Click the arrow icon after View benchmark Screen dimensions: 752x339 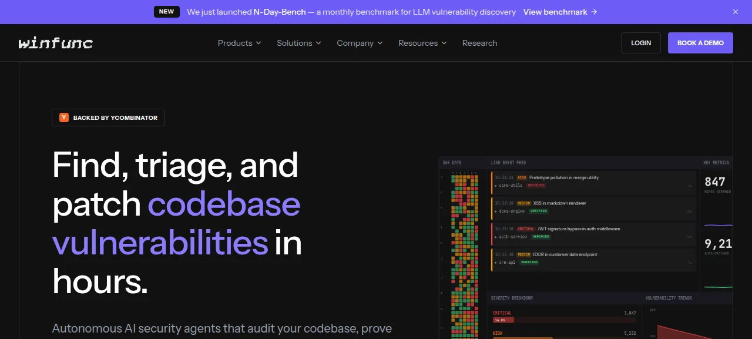(x=594, y=12)
